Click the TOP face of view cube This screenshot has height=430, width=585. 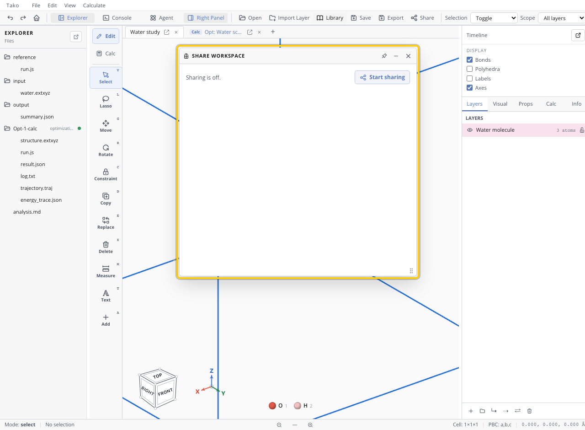click(x=158, y=376)
